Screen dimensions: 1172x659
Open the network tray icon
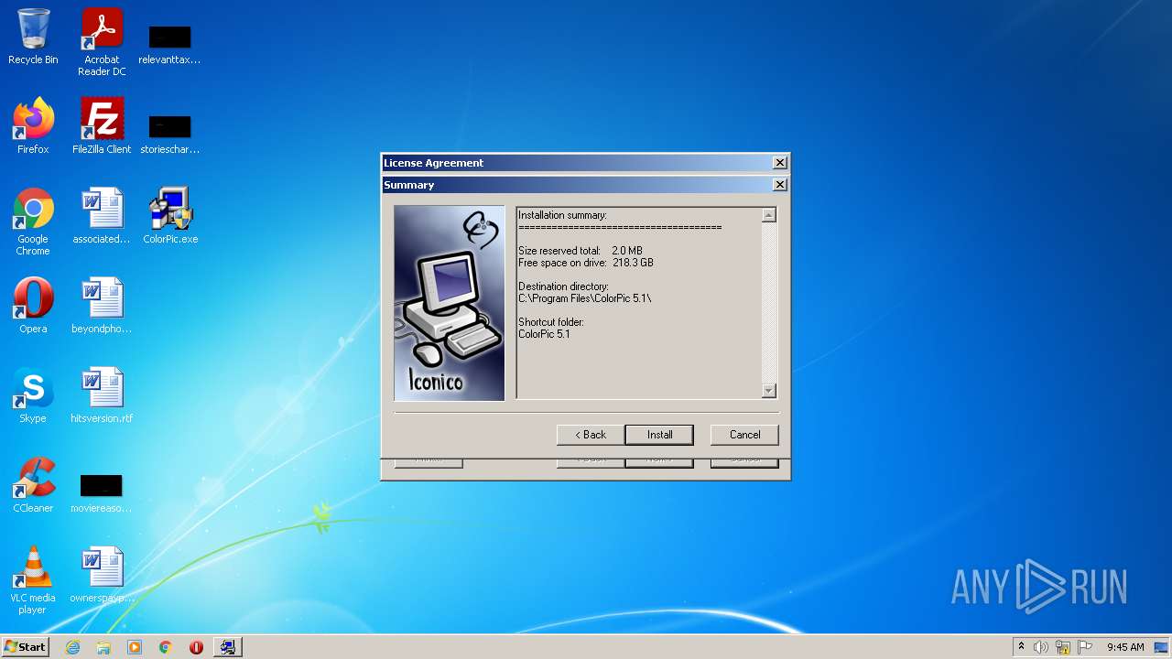[1063, 647]
